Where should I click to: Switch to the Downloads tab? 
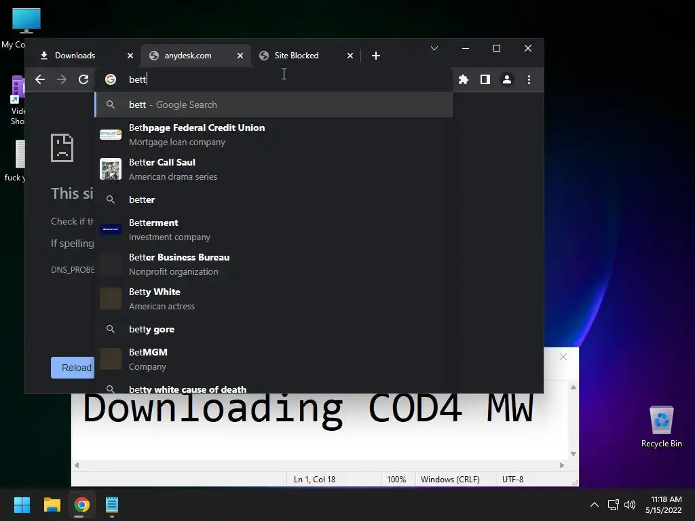pos(75,56)
